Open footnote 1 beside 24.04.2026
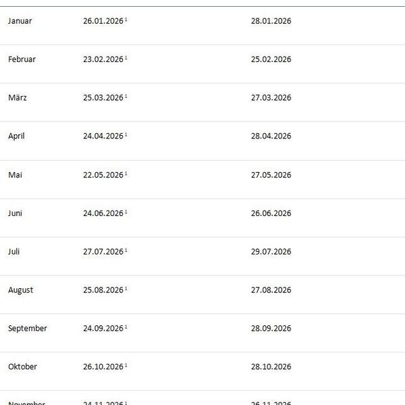Viewport: 405px width, 405px height. tap(126, 135)
